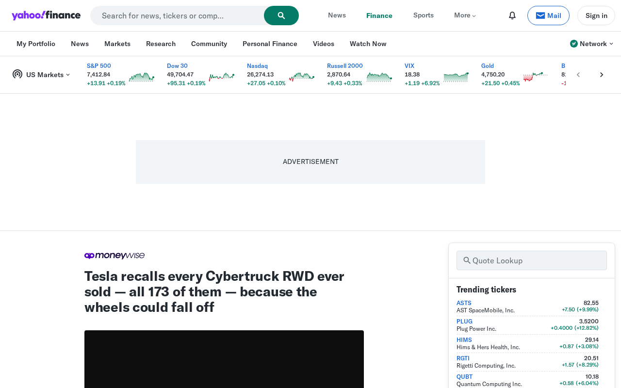Click PLUG price 3.5200

(x=589, y=321)
